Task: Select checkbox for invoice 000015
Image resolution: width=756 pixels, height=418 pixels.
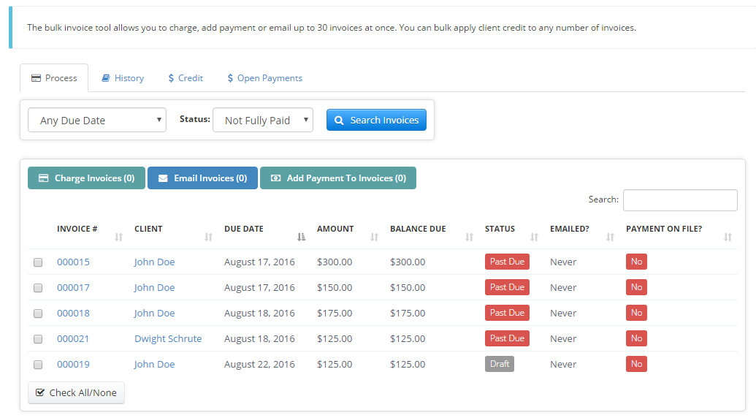Action: [38, 262]
